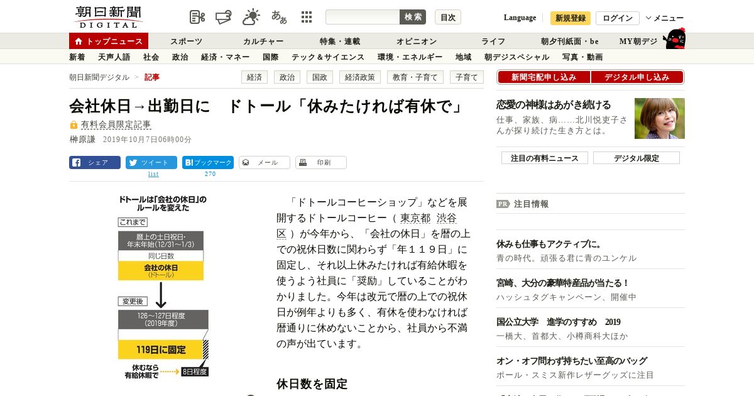This screenshot has height=396, width=754.
Task: Go to 環境・エネルギー section
Action: tap(410, 57)
